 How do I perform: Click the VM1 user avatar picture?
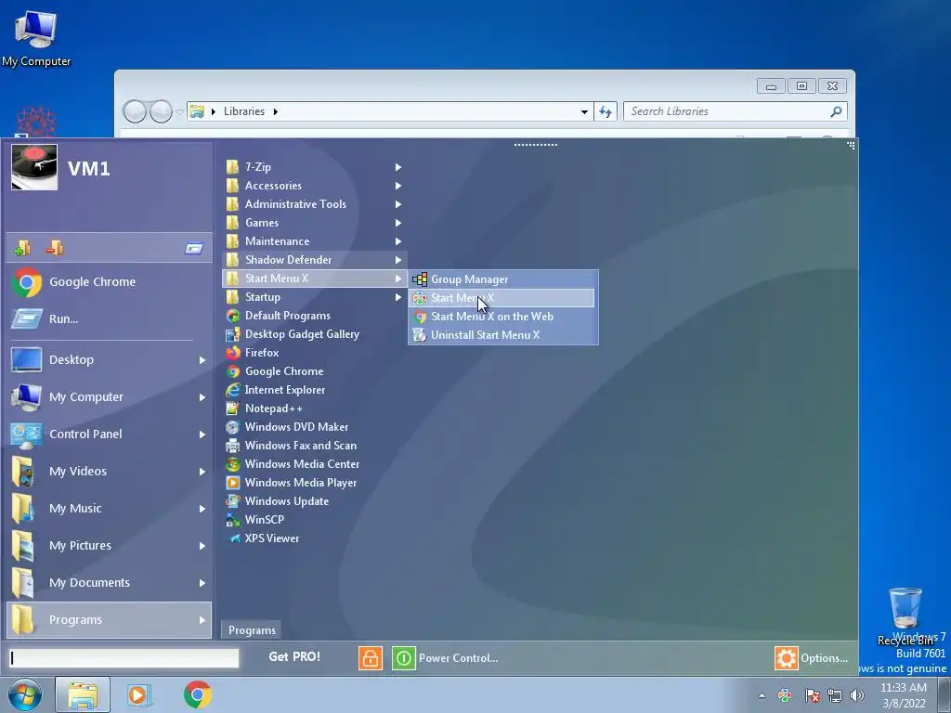click(x=34, y=167)
